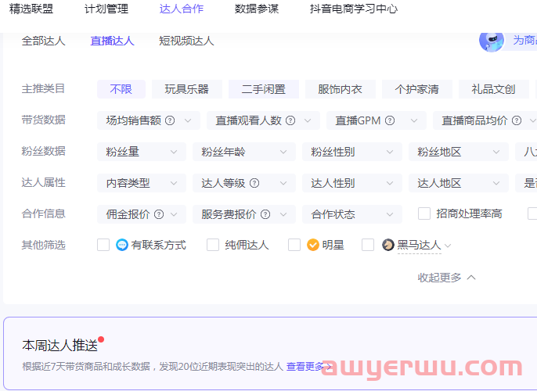Open the 佣金报价 dropdown
537x391 pixels.
[x=142, y=214]
